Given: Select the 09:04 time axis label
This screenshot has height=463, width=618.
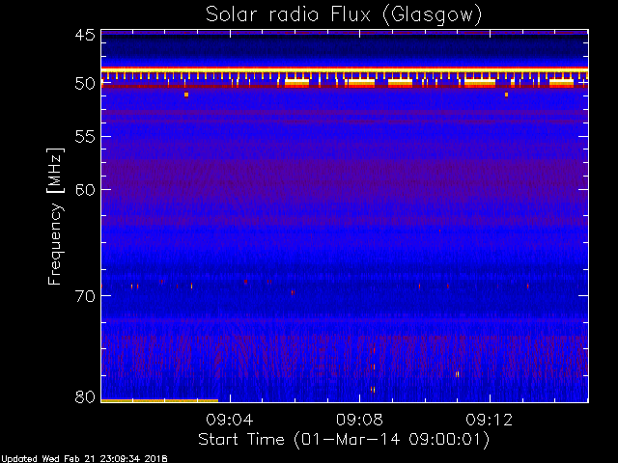Looking at the screenshot, I should [230, 421].
